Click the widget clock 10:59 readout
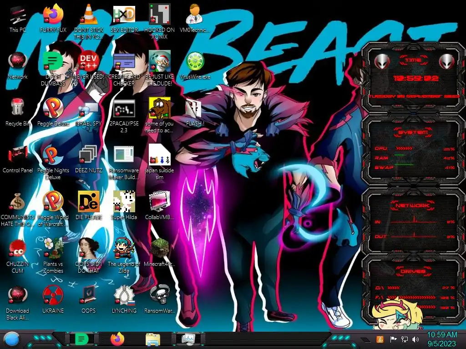Viewport: 466px width, 349px height. pyautogui.click(x=415, y=78)
